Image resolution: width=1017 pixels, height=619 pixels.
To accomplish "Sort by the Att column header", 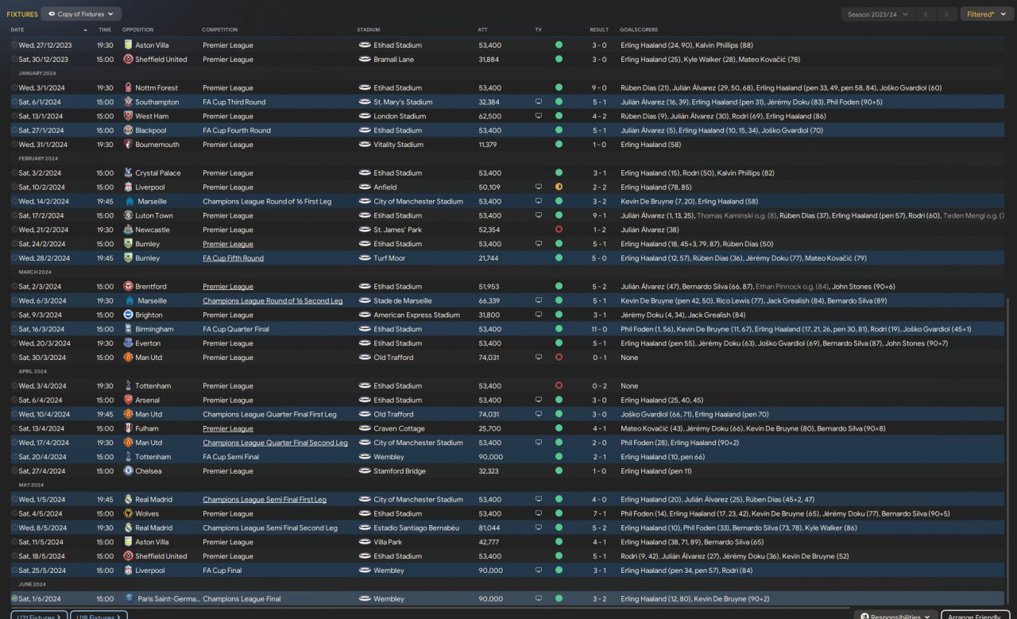I will click(482, 30).
